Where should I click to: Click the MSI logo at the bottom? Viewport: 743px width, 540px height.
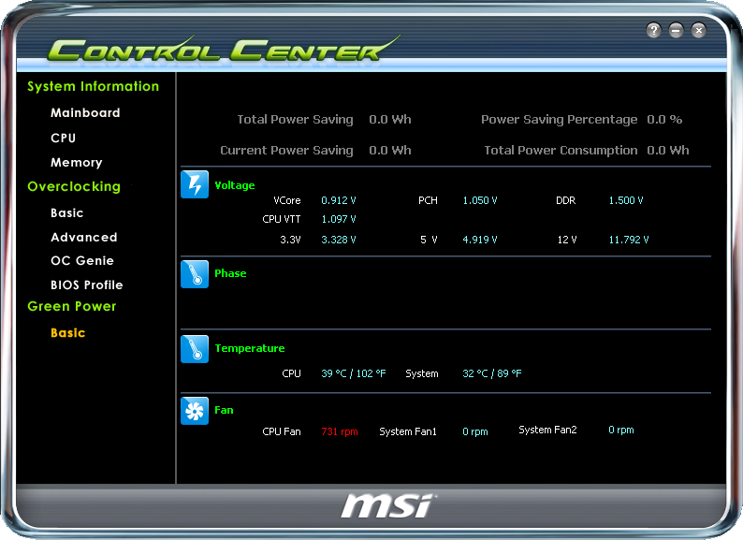387,505
